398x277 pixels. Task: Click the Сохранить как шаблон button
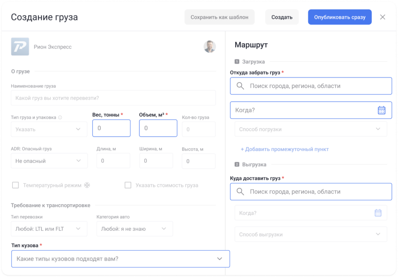click(x=220, y=17)
